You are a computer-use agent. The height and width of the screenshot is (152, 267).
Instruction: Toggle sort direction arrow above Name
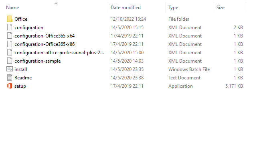pos(56,3)
